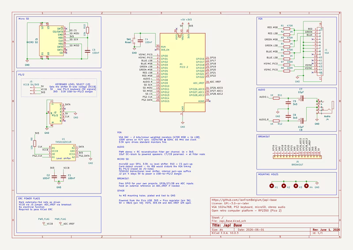Viewport: 353px width, 250px height.
Task: Click the BLUE_LSB label in the VGA block
Action: pyautogui.click(x=272, y=58)
